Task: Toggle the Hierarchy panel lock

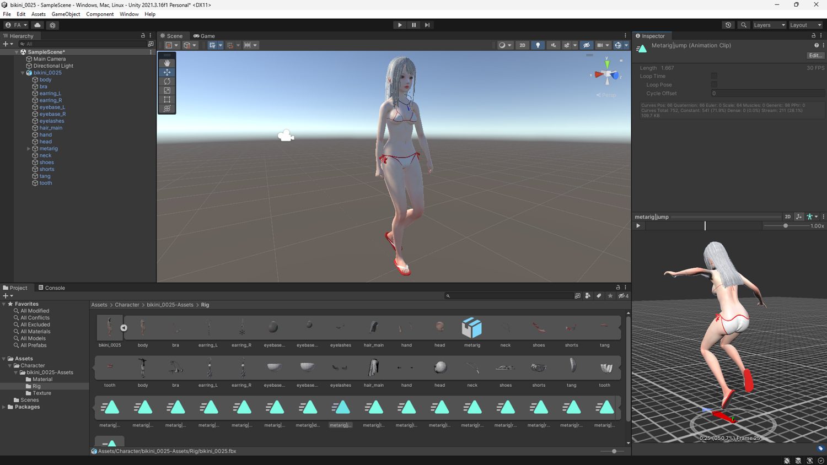Action: click(143, 36)
